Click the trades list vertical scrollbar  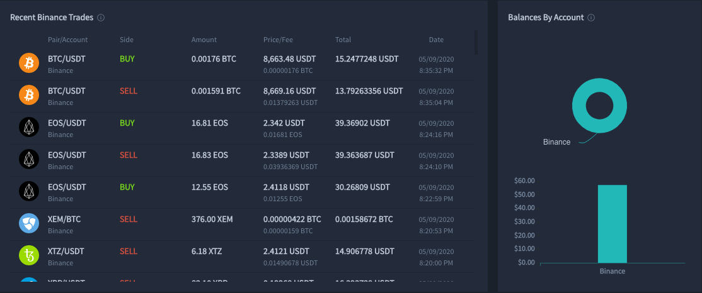point(476,42)
